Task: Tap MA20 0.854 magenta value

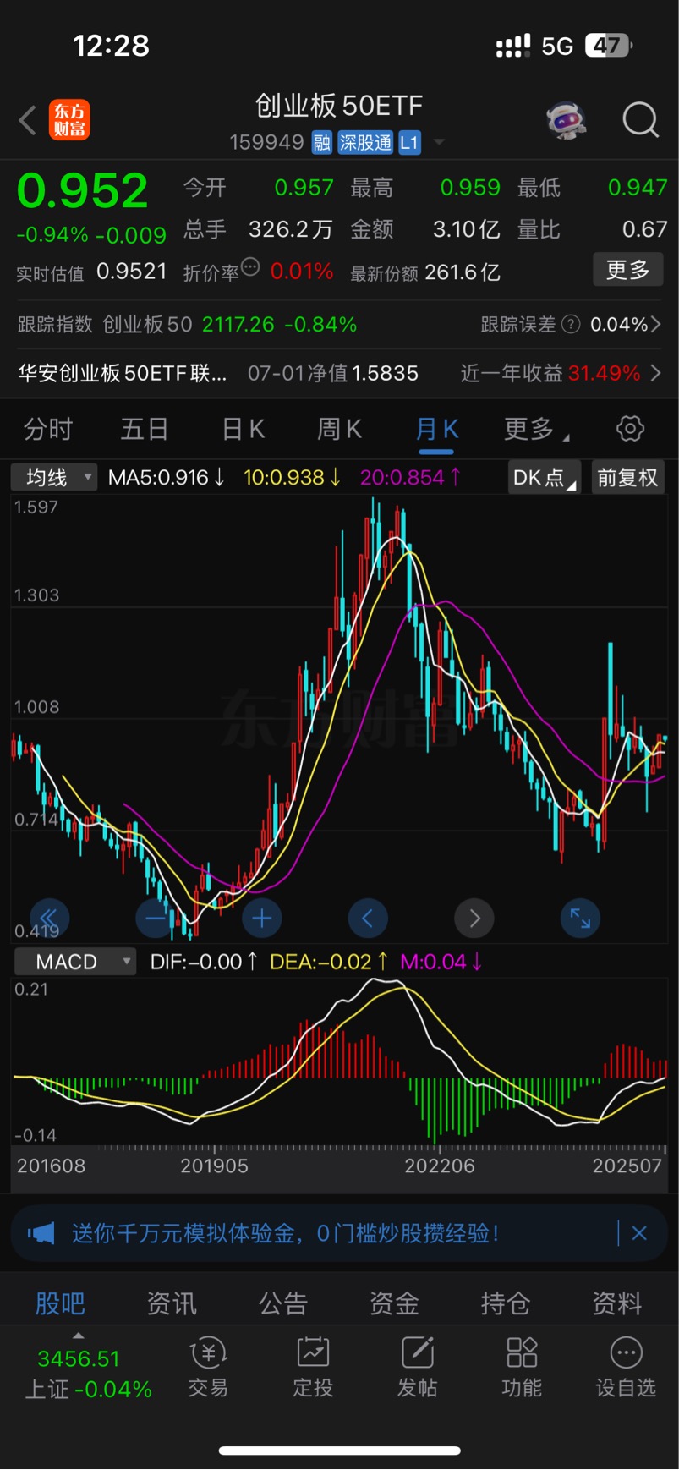Action: point(410,477)
